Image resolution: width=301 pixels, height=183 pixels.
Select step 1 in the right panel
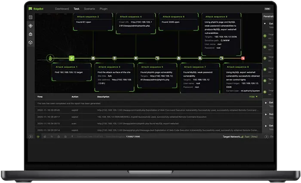265,36
